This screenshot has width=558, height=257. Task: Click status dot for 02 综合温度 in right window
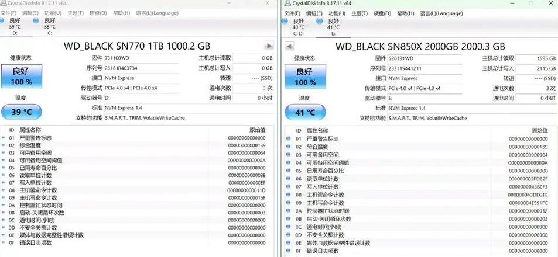coord(289,147)
